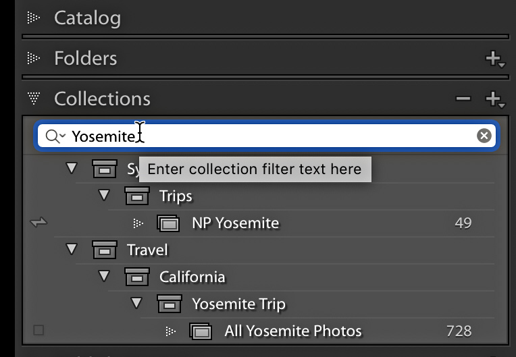Collapse the Collections panel
Image resolution: width=516 pixels, height=357 pixels.
pyautogui.click(x=34, y=99)
